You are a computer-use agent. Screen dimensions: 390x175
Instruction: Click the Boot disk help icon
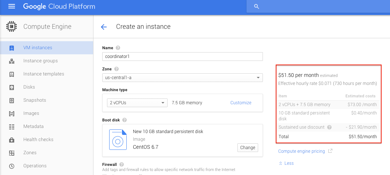(x=125, y=120)
